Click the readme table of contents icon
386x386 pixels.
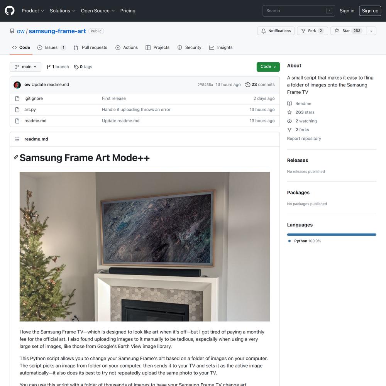(17, 139)
